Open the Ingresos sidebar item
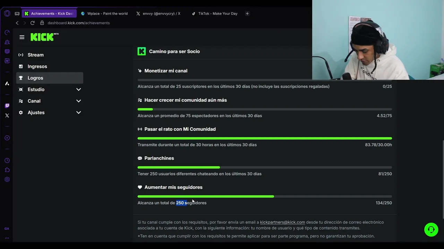The width and height of the screenshot is (444, 249). click(x=50, y=66)
